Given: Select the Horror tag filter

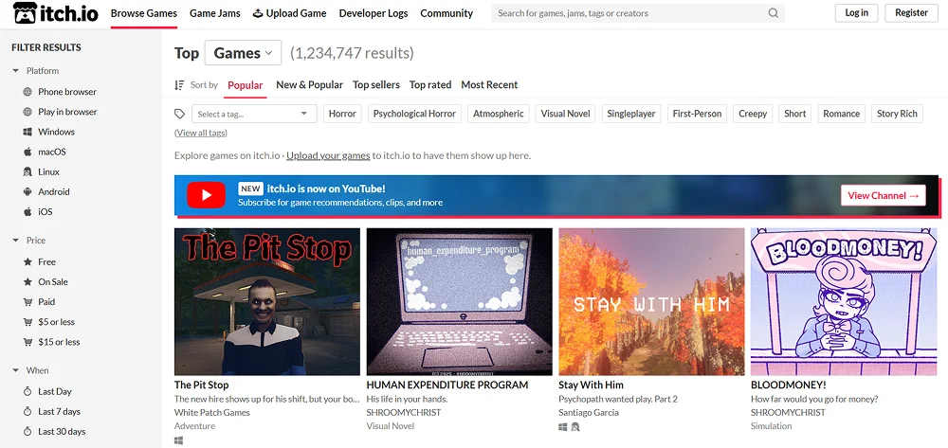Looking at the screenshot, I should pyautogui.click(x=342, y=114).
